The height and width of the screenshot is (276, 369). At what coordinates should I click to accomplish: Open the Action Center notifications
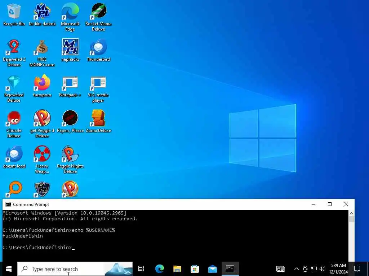[x=357, y=269]
